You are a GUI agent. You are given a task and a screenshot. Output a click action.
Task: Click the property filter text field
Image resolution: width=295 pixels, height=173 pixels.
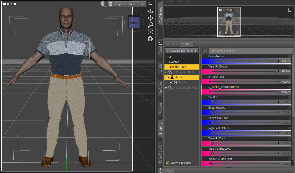tap(251, 51)
